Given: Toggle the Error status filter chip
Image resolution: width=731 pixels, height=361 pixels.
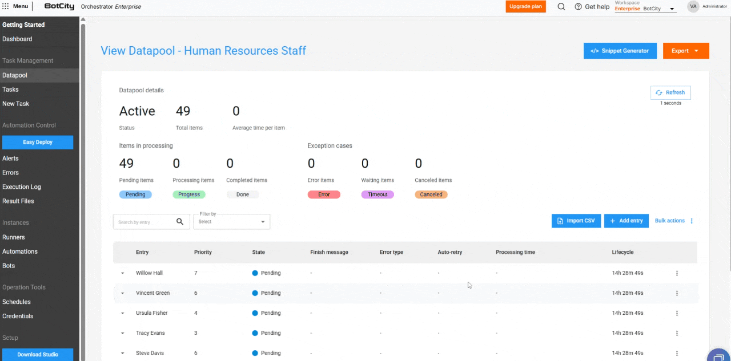Looking at the screenshot, I should (324, 194).
